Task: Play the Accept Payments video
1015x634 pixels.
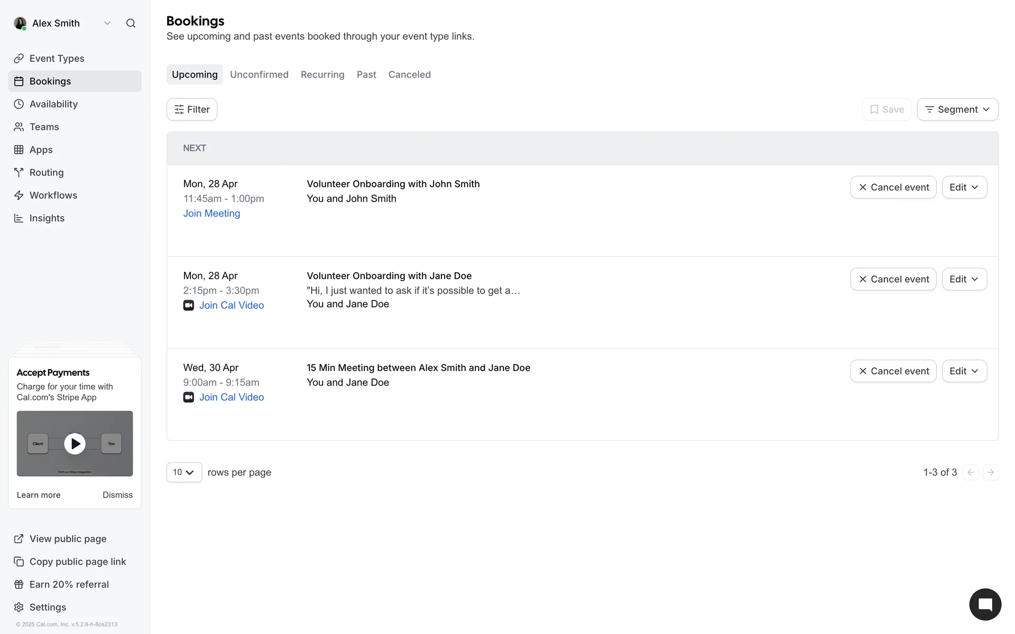Action: (x=75, y=444)
